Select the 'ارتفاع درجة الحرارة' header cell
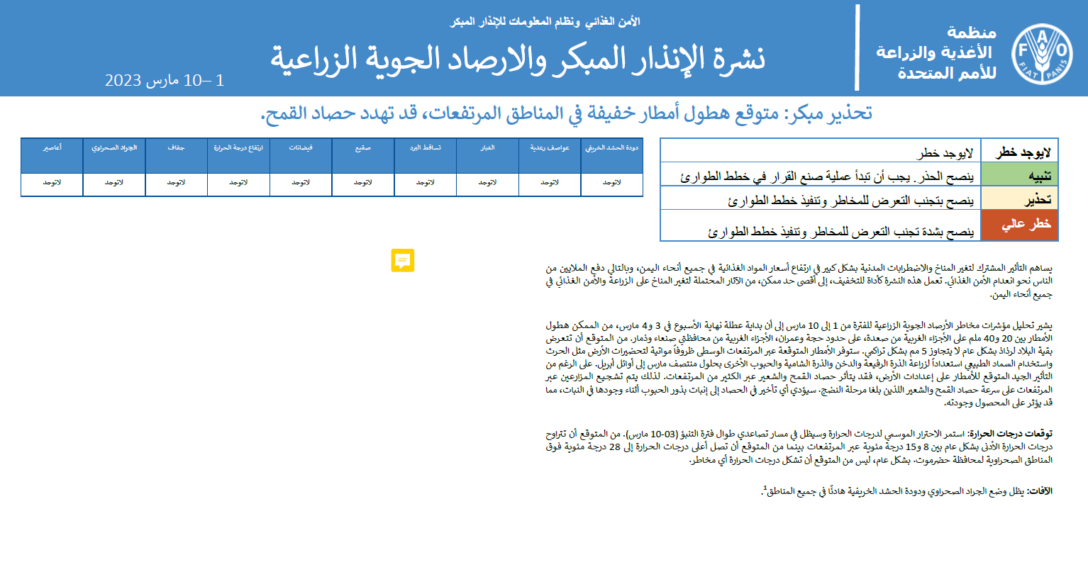The height and width of the screenshot is (584, 1088). (238, 148)
